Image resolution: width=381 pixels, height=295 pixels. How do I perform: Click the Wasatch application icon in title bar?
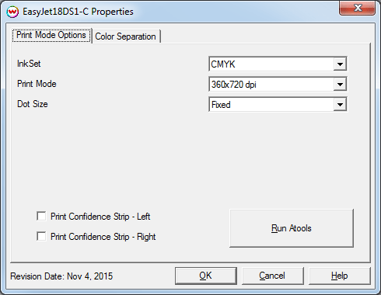coord(12,12)
